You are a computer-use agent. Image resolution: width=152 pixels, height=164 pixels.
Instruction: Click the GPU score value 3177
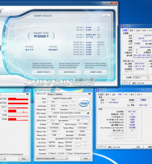coord(29,50)
